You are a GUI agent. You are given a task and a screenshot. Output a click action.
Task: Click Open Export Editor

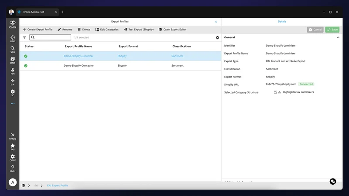pyautogui.click(x=172, y=30)
